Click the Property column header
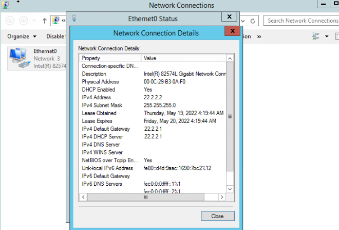This screenshot has height=230, width=339. (110, 58)
